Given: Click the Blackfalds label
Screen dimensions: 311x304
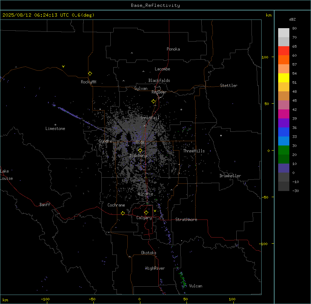Looking at the screenshot, I should point(159,81).
